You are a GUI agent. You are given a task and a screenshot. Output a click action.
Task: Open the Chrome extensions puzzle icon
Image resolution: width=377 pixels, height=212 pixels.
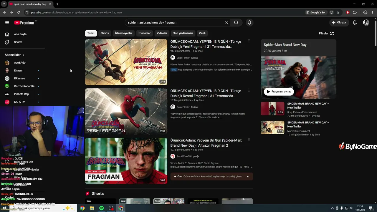355,12
